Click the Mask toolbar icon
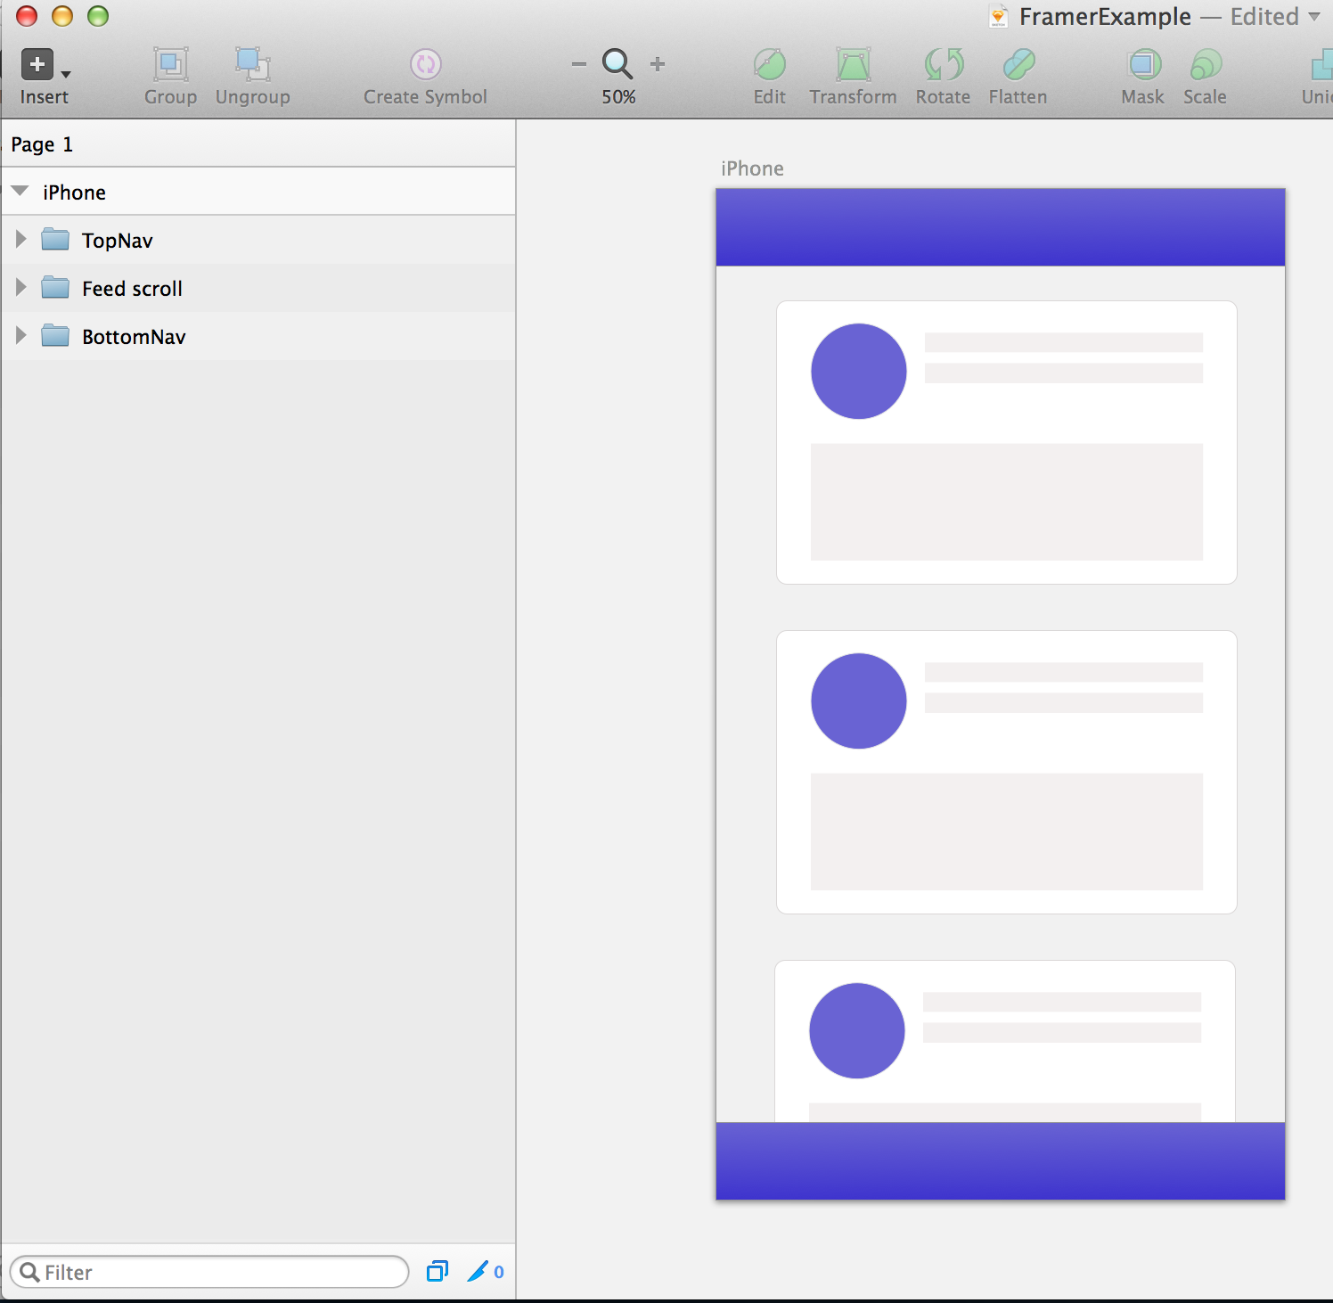 click(1144, 64)
